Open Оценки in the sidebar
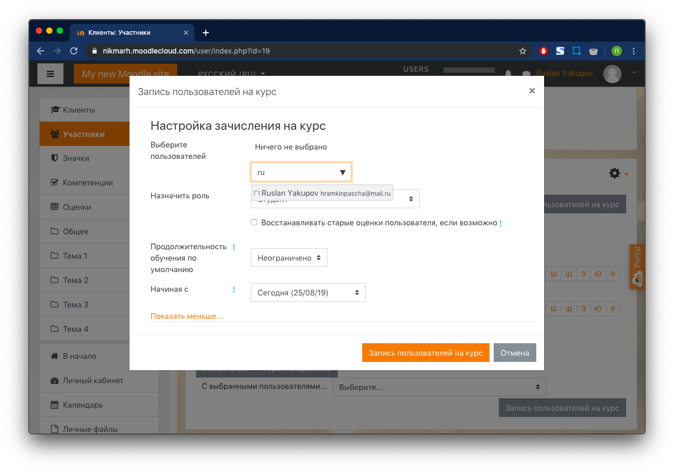 point(84,207)
